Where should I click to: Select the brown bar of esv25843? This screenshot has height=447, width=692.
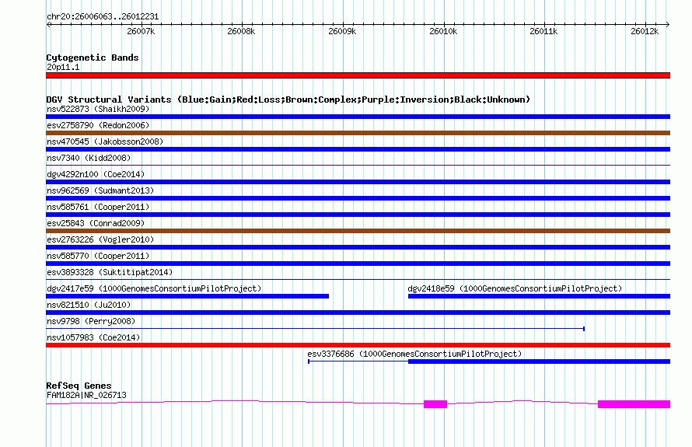click(x=358, y=231)
